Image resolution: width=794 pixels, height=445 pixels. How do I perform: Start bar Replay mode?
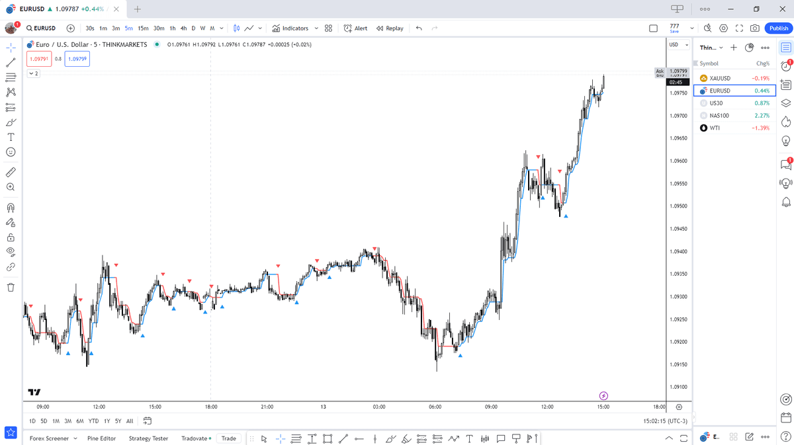coord(390,28)
